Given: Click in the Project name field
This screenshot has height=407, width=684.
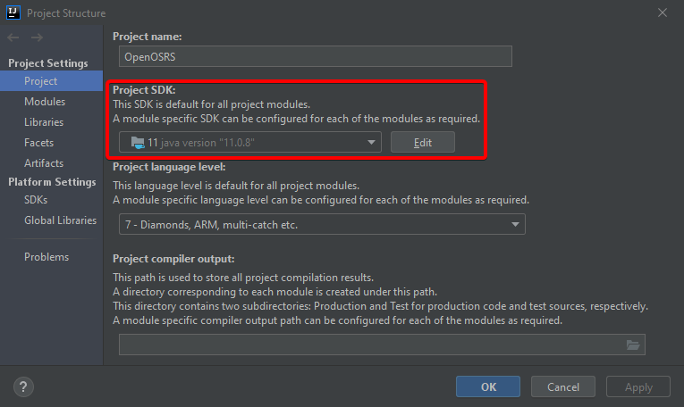Looking at the screenshot, I should [x=316, y=56].
